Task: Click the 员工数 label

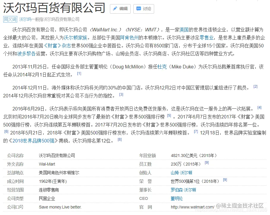Action: pyautogui.click(x=145, y=164)
